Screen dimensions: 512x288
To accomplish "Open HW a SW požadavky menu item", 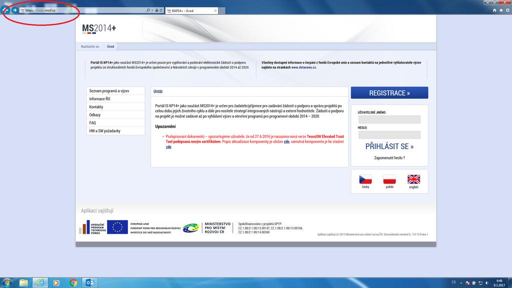I will tap(115, 131).
